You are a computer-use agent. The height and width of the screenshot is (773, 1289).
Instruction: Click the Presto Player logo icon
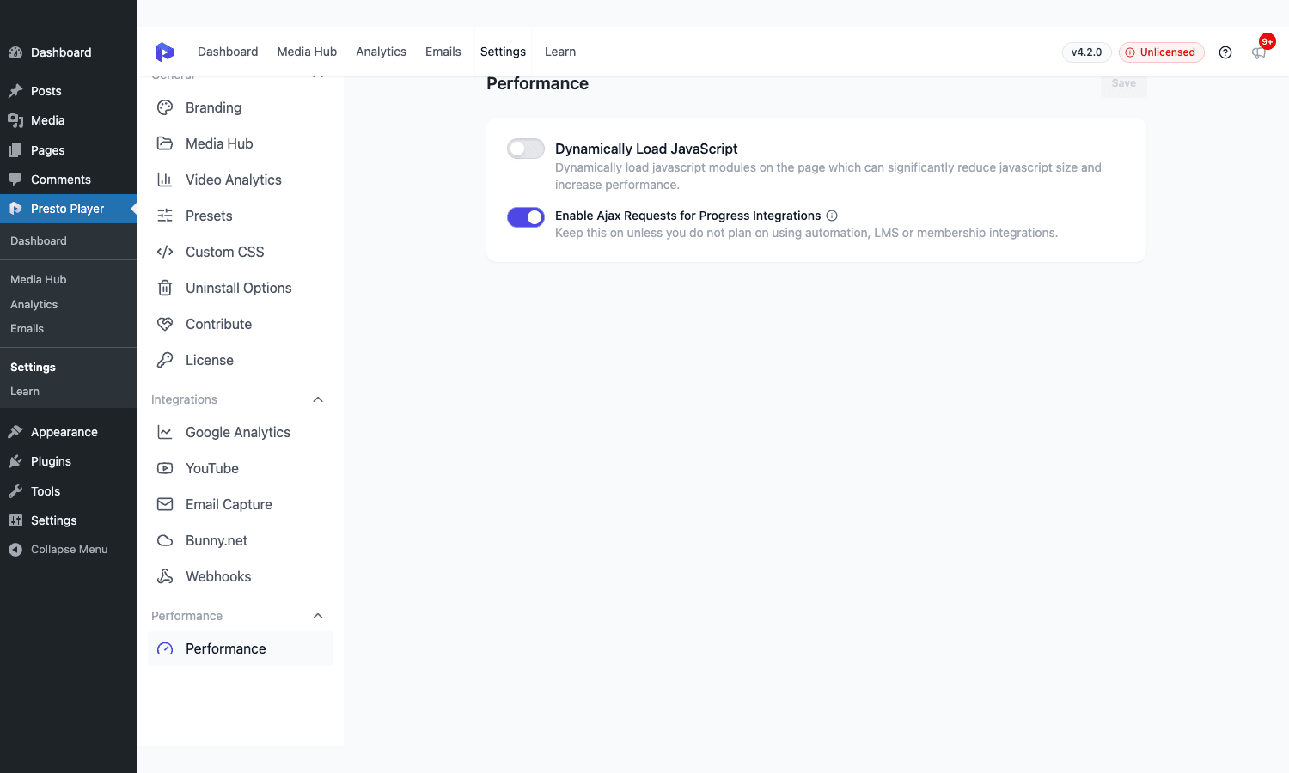(164, 52)
